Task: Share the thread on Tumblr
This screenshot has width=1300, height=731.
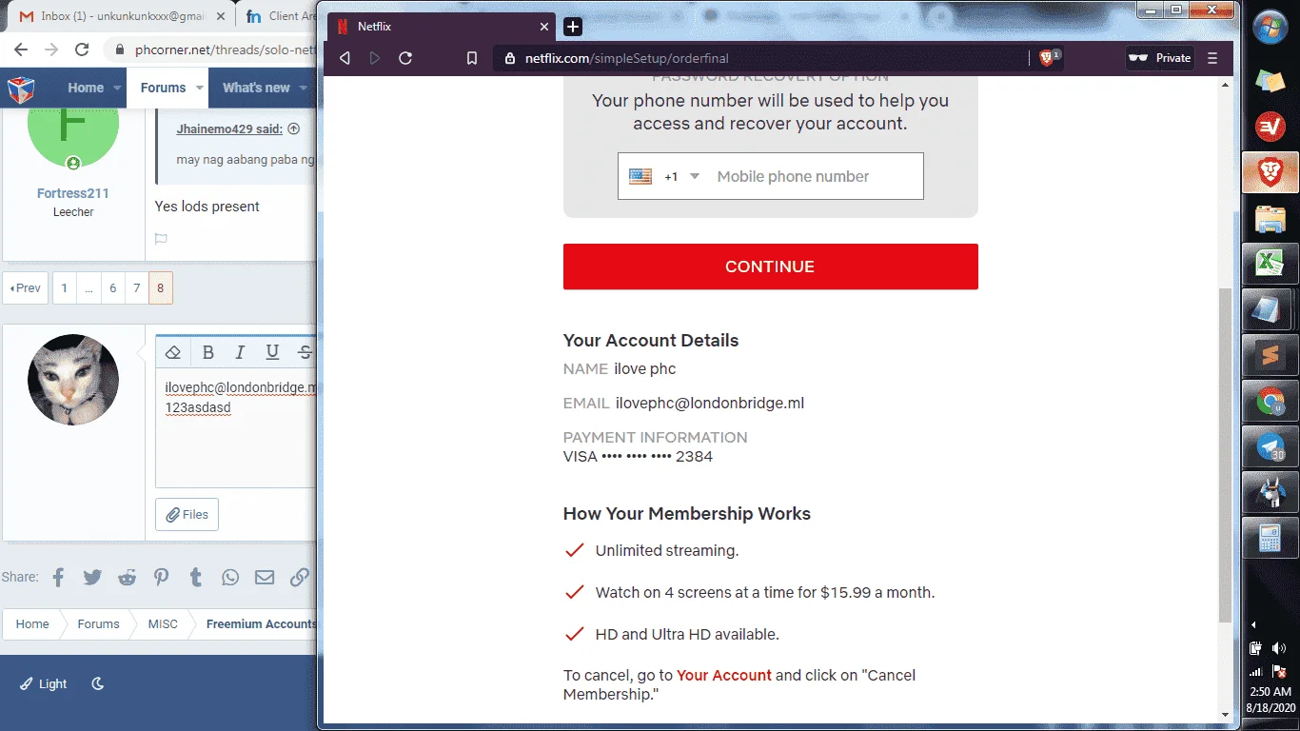Action: pyautogui.click(x=195, y=577)
